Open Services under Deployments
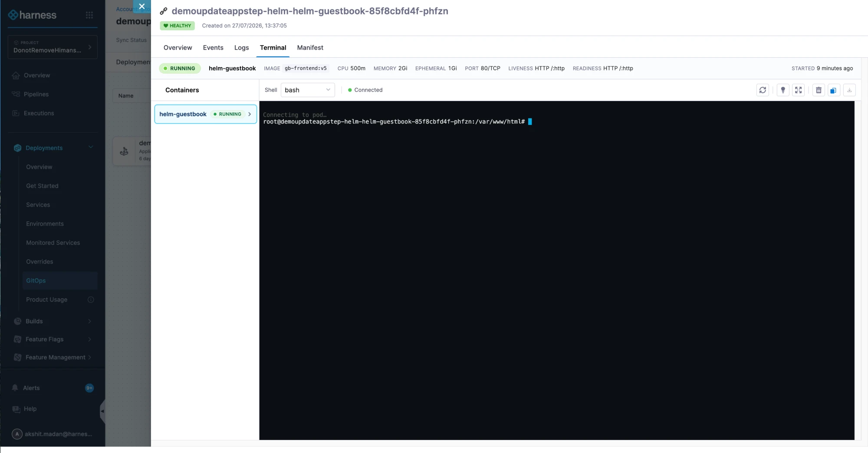The width and height of the screenshot is (868, 453). 38,205
